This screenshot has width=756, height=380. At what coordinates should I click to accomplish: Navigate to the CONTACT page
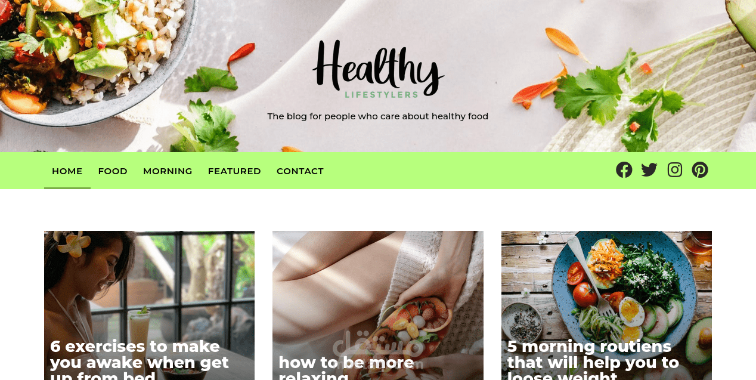300,171
